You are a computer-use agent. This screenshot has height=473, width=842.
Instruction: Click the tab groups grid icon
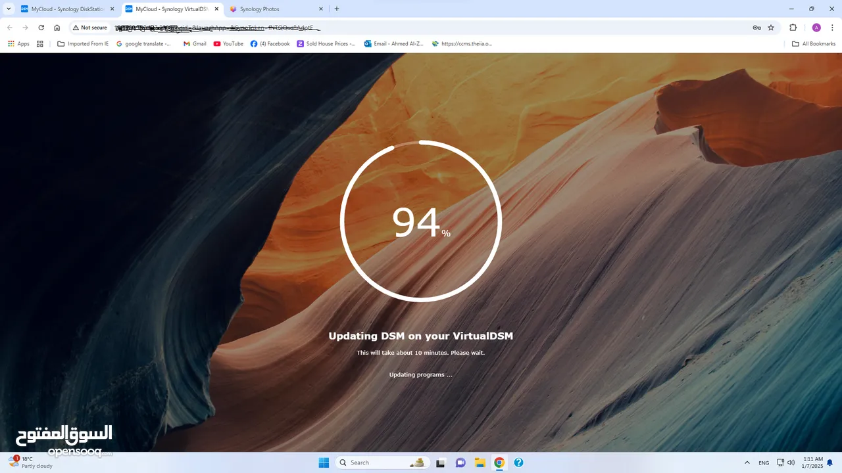(40, 44)
